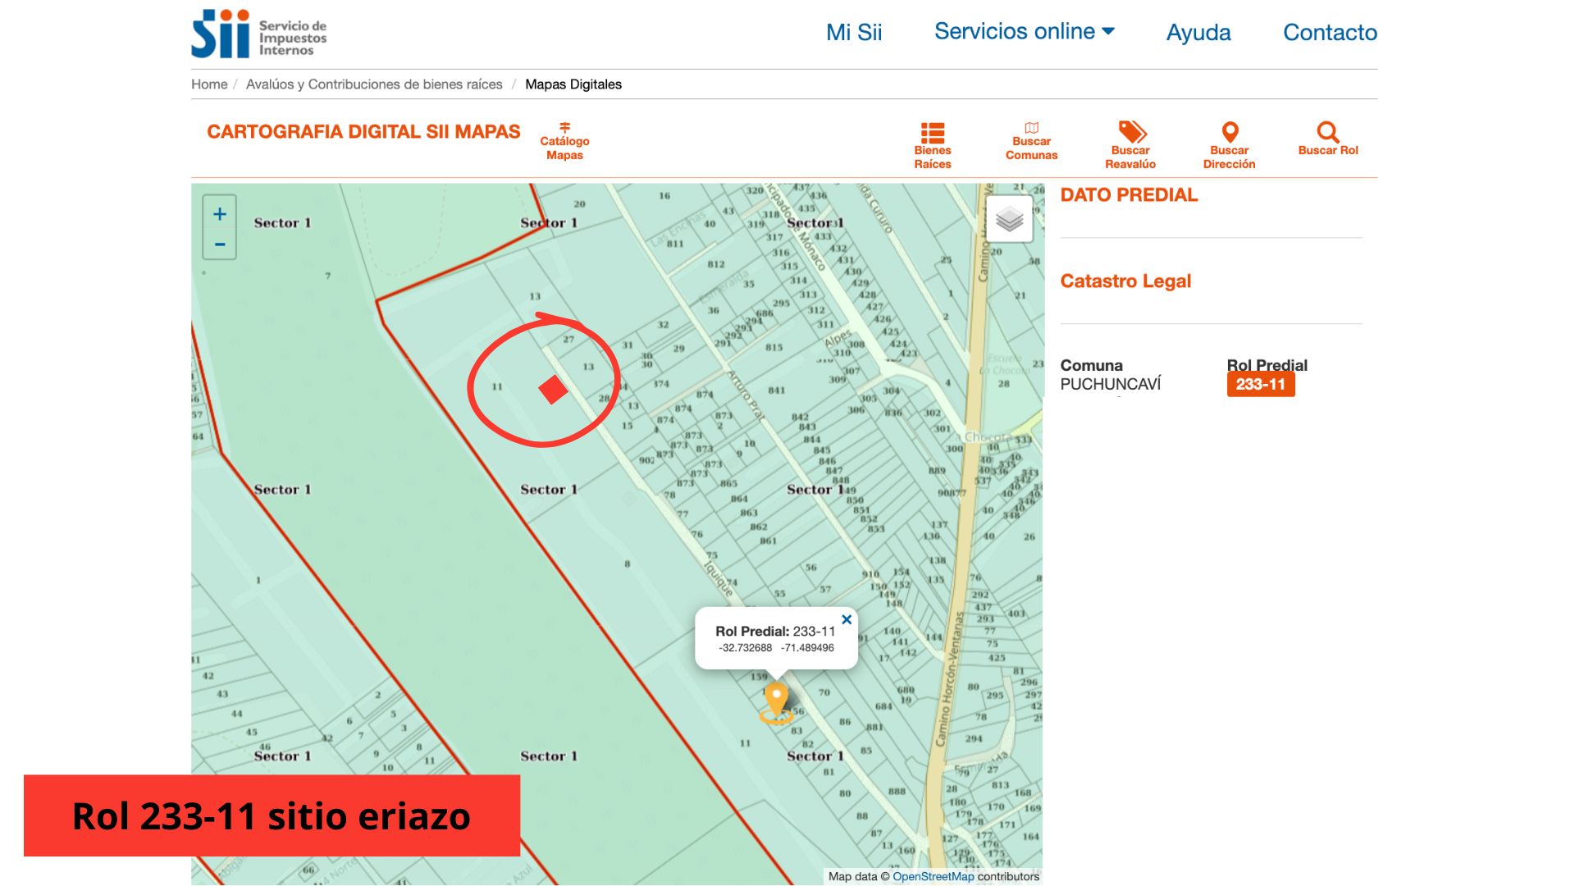
Task: Close the Rol Predial popup
Action: click(847, 619)
